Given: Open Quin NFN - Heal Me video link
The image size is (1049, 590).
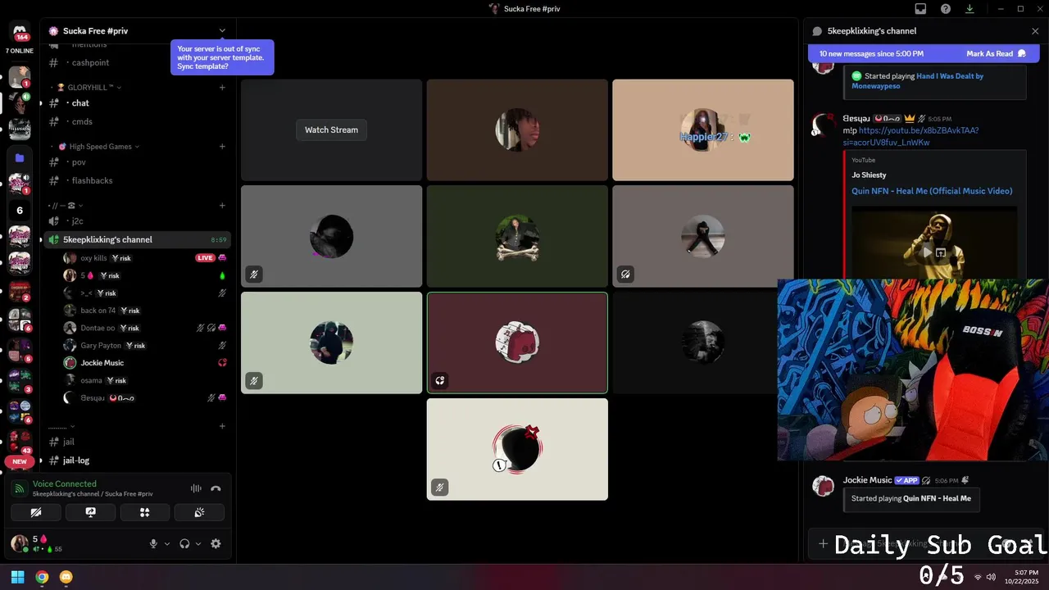Looking at the screenshot, I should [x=932, y=191].
